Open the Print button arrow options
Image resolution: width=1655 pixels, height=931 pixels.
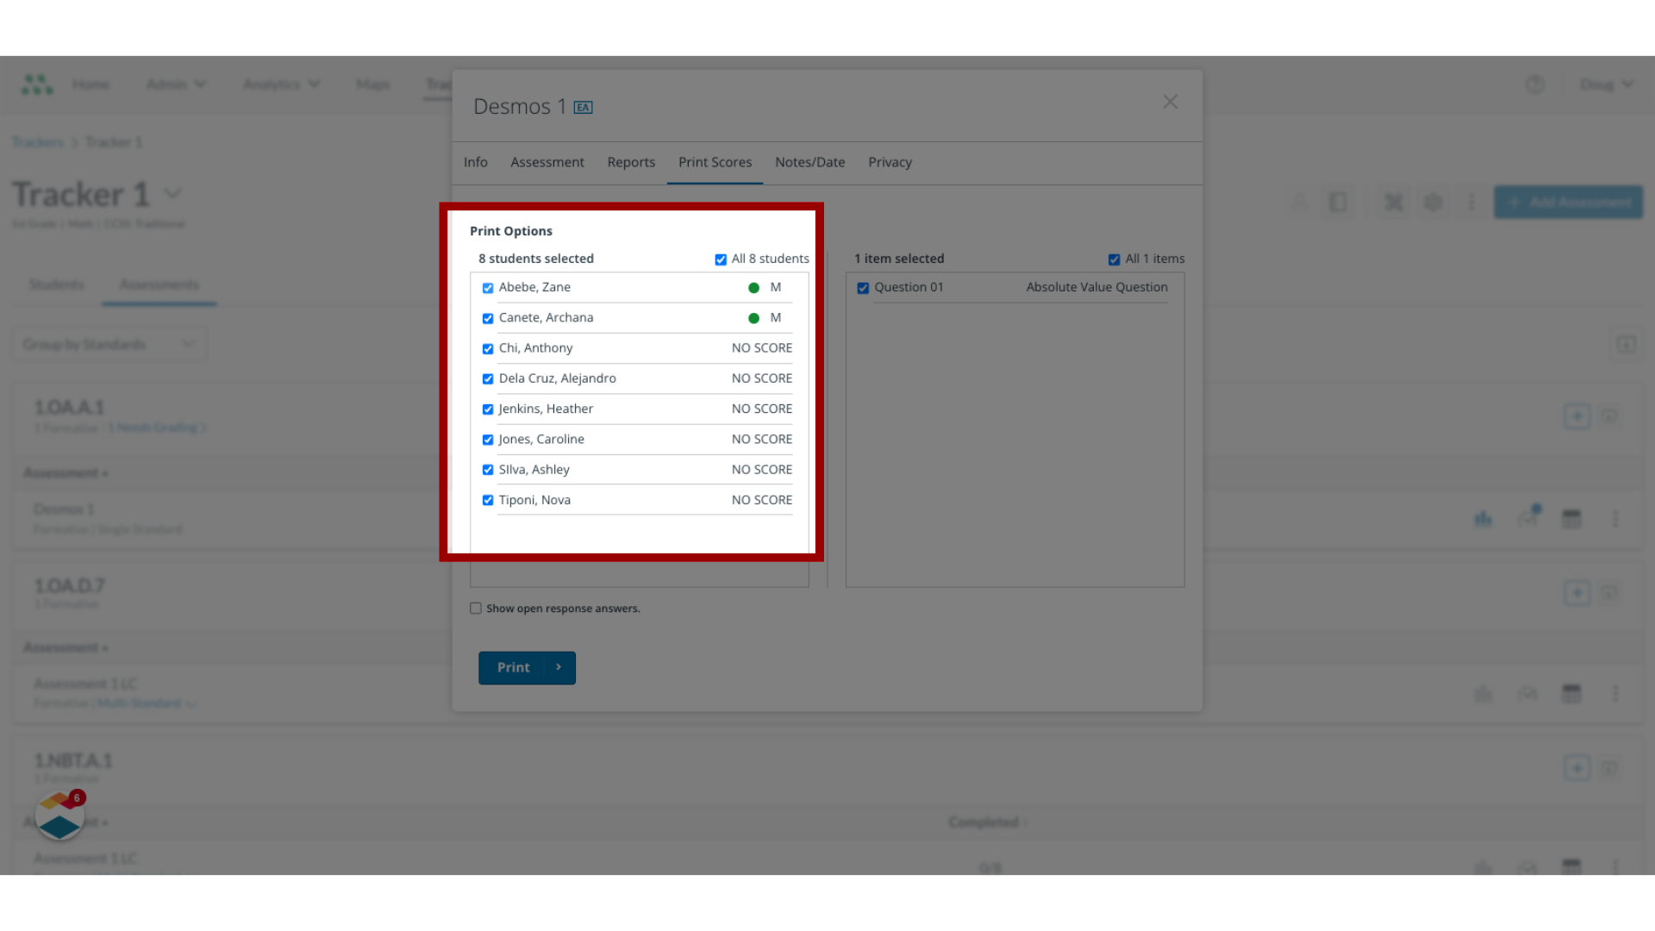(x=559, y=667)
